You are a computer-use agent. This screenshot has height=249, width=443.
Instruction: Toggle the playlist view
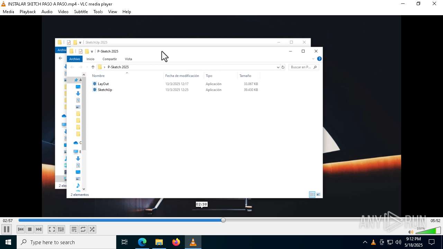click(74, 229)
